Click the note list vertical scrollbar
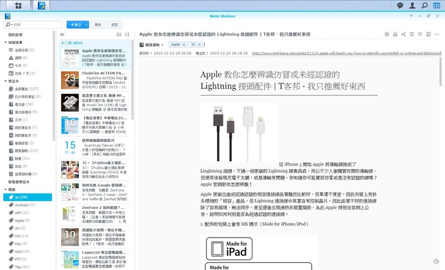 tap(133, 80)
